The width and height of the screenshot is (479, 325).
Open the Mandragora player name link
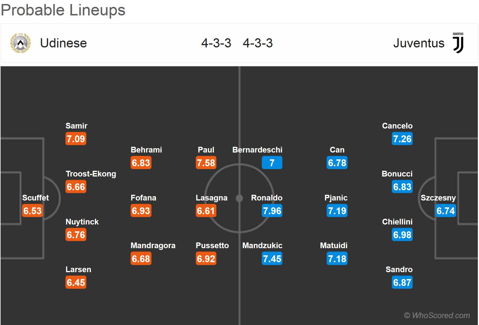pyautogui.click(x=153, y=245)
